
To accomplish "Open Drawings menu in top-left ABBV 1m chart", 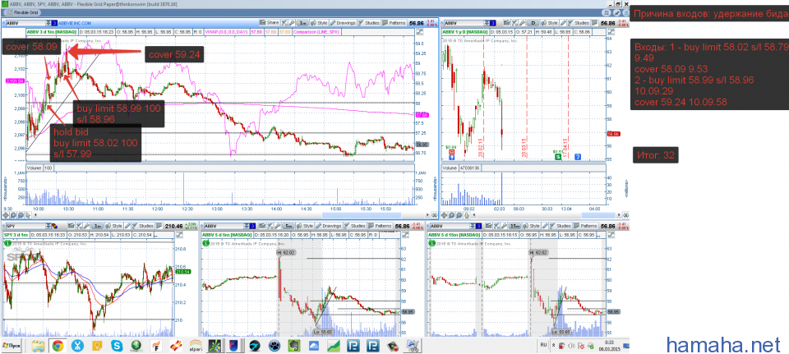I will pyautogui.click(x=344, y=23).
